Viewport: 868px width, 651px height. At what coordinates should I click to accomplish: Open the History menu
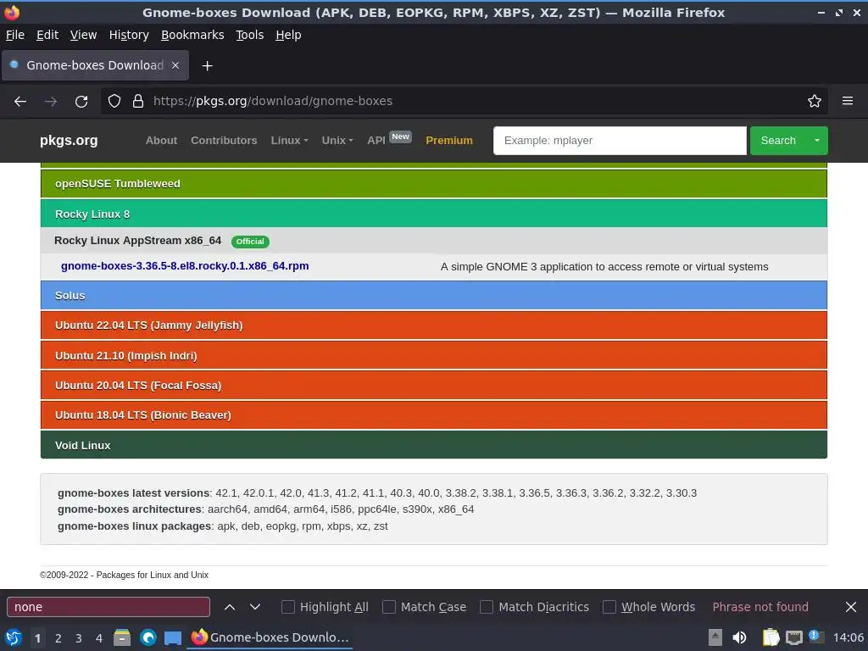(x=129, y=35)
